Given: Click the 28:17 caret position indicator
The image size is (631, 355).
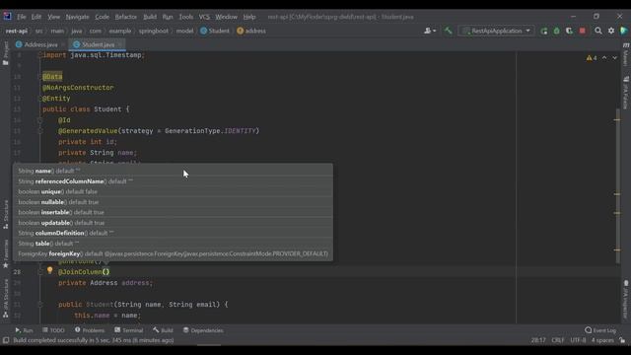Looking at the screenshot, I should (538, 340).
